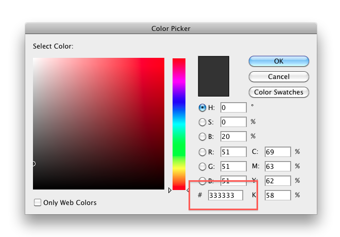Focus the C cyan percentage field
Viewport: 340px width, 237px height.
click(278, 152)
